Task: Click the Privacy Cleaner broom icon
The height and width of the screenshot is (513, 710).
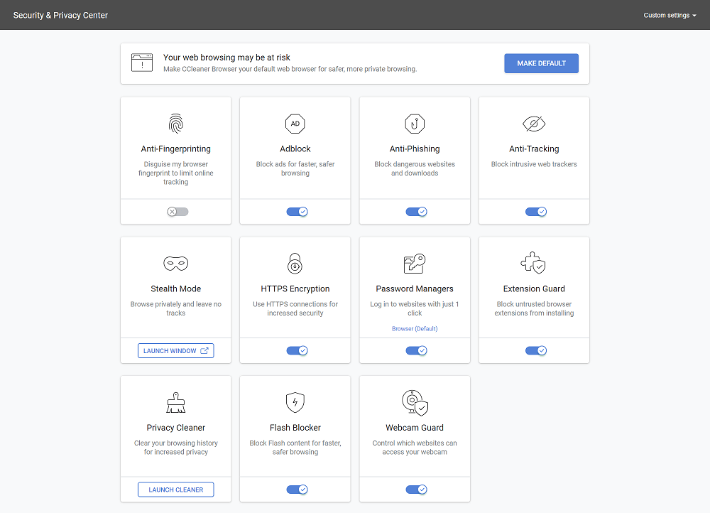Action: pos(175,402)
